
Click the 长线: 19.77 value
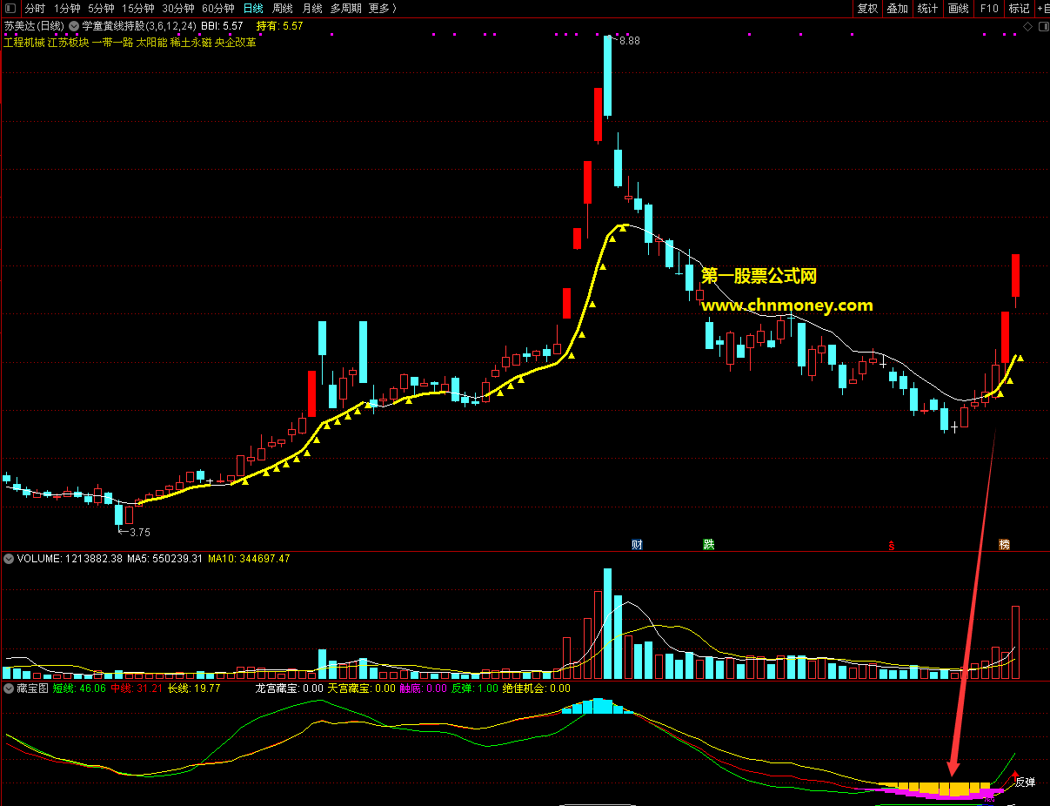[x=194, y=688]
